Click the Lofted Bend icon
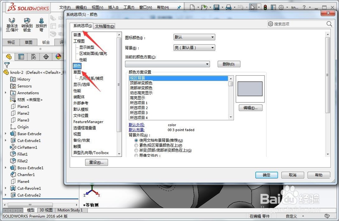The height and width of the screenshot is (221, 339). (x=41, y=25)
